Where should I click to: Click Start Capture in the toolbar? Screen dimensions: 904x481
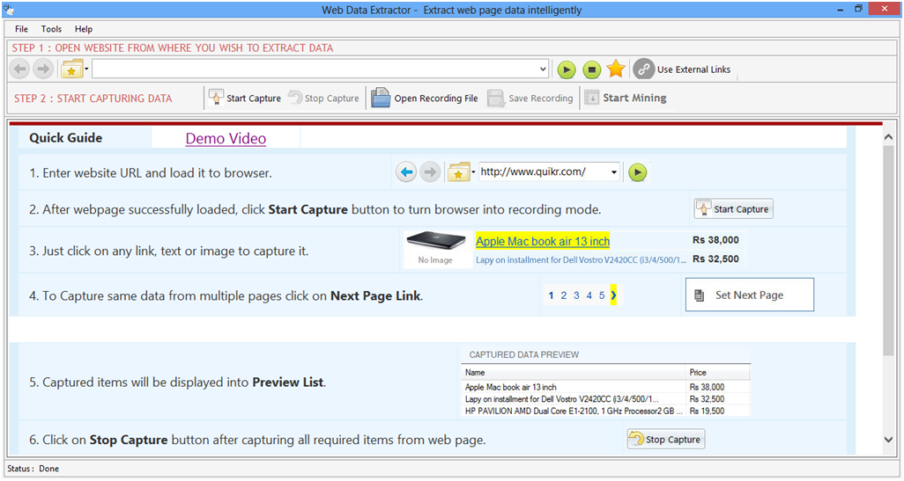(245, 98)
